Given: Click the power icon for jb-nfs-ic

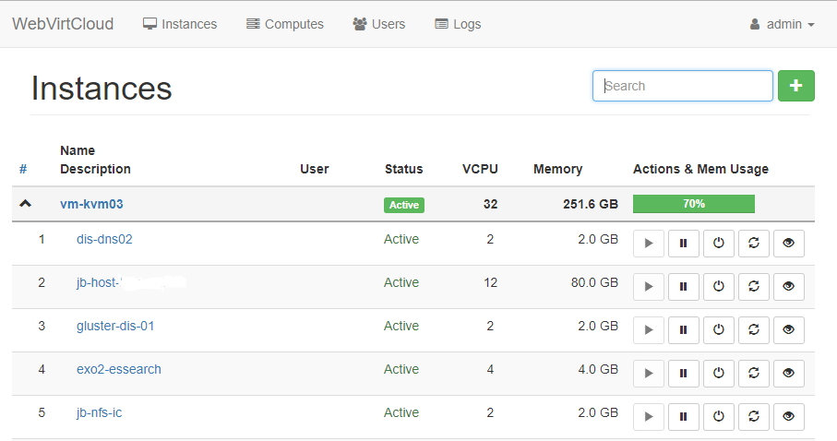Looking at the screenshot, I should coord(719,417).
